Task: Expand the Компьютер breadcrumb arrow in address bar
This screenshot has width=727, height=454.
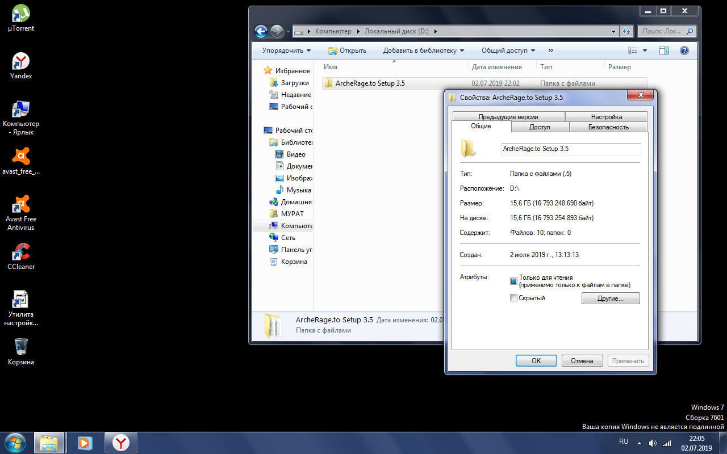Action: [x=357, y=32]
